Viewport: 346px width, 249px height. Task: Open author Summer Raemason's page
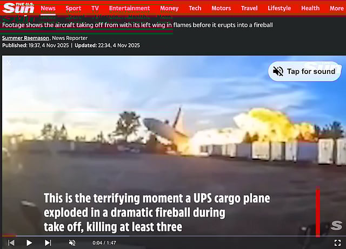coord(25,38)
